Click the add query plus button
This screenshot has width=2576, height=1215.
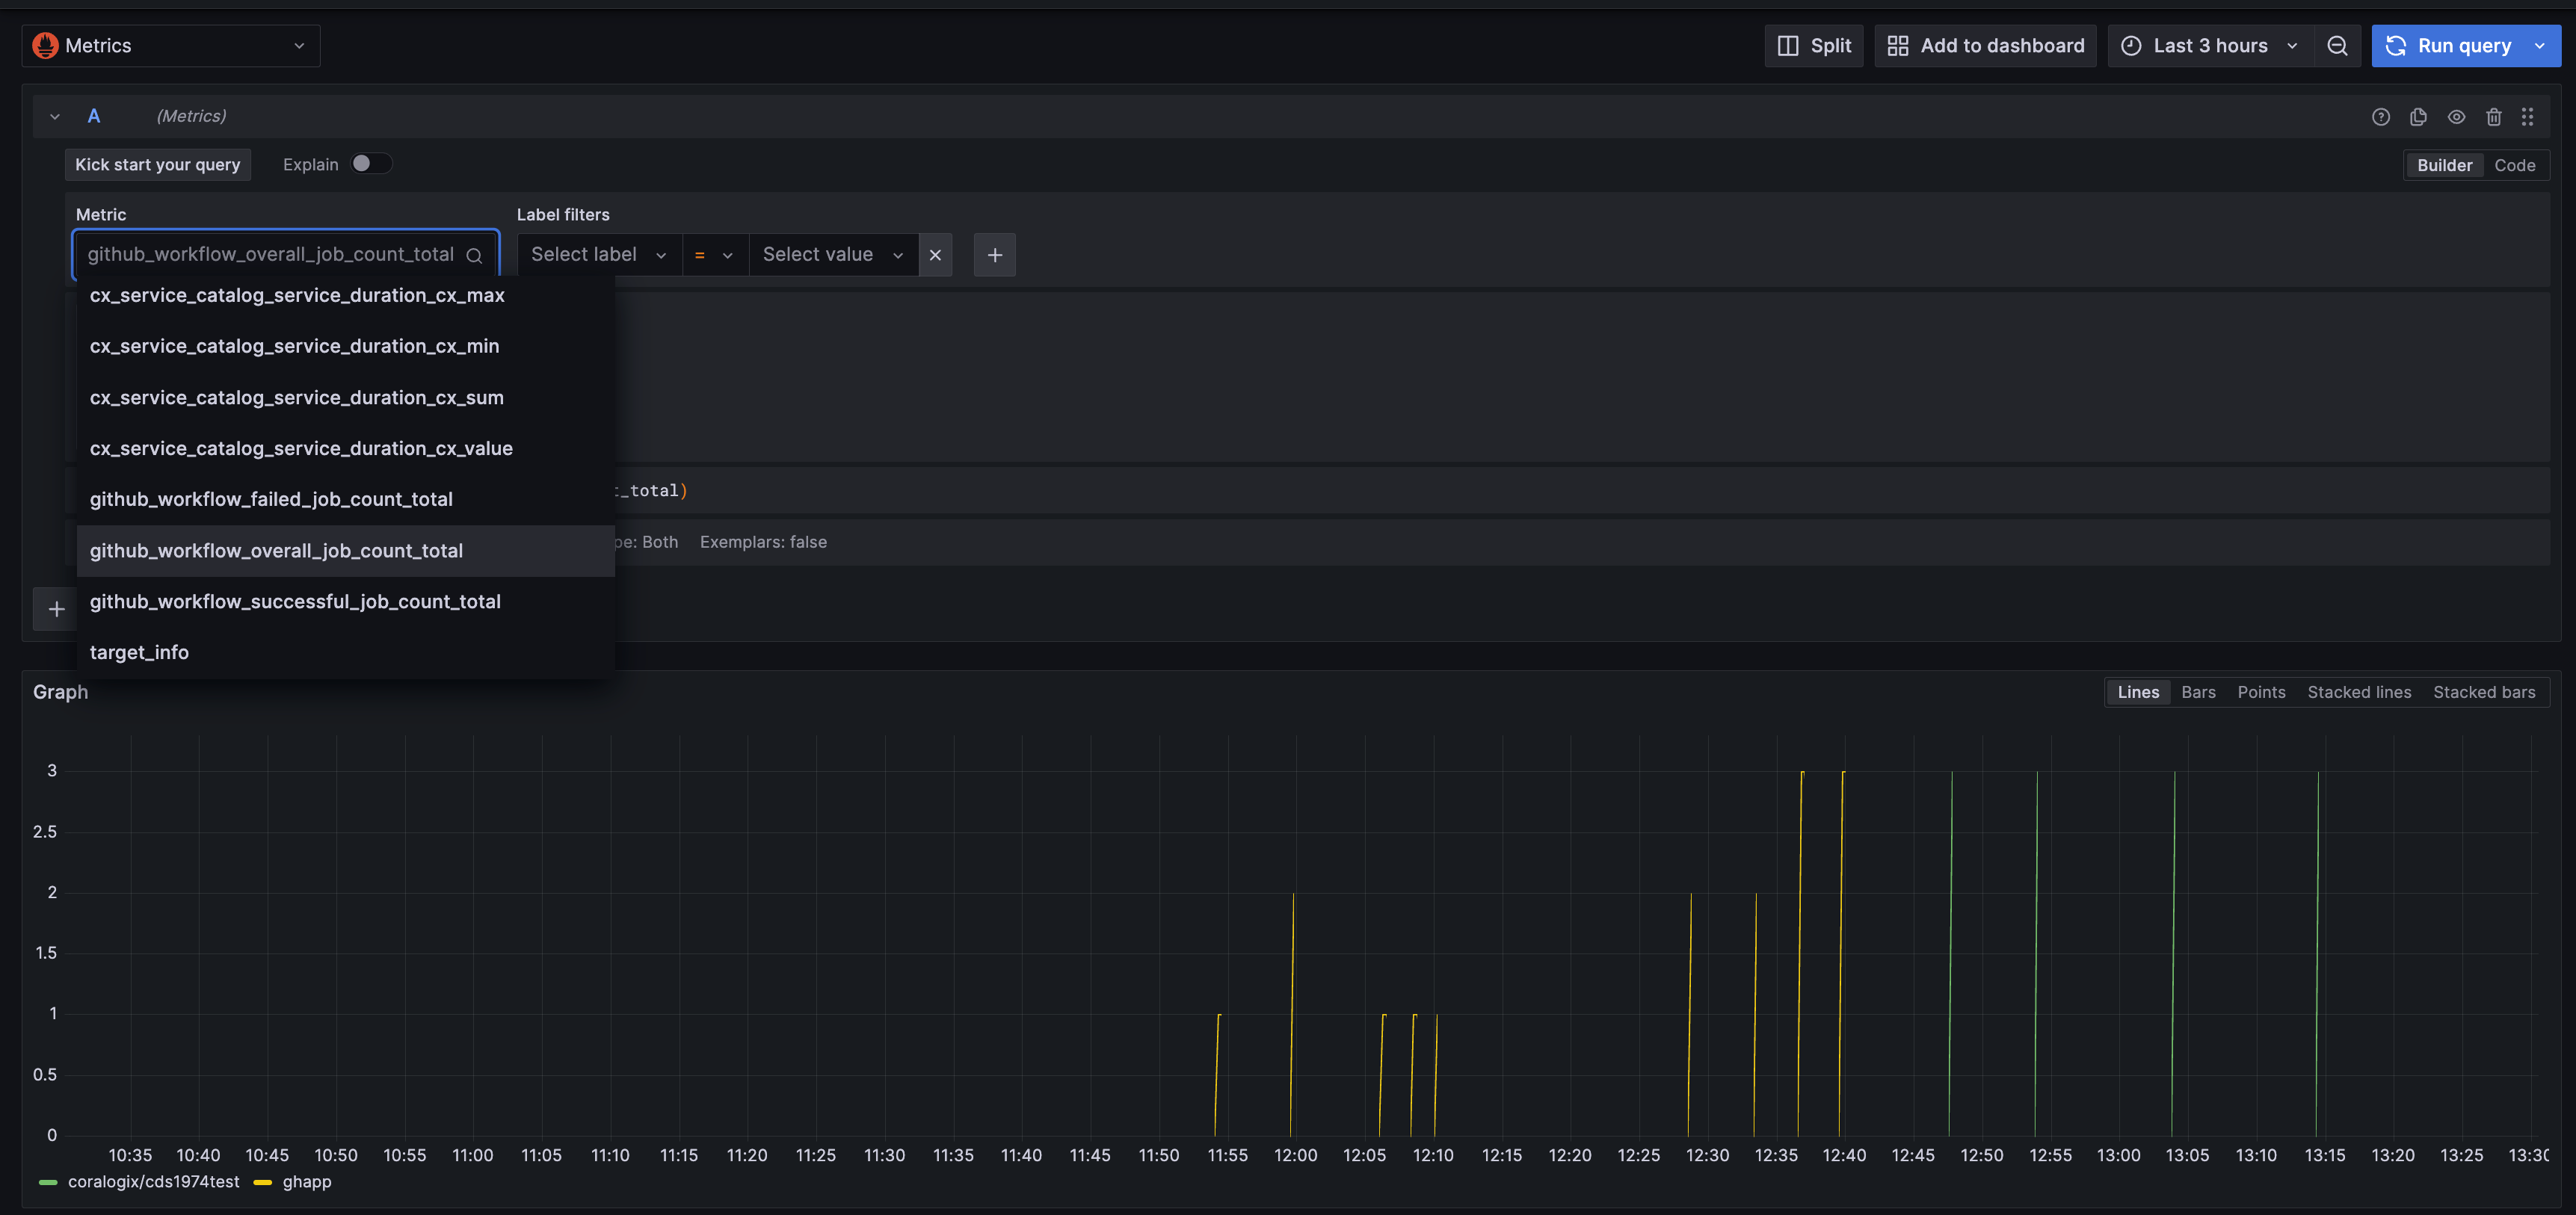coord(56,609)
